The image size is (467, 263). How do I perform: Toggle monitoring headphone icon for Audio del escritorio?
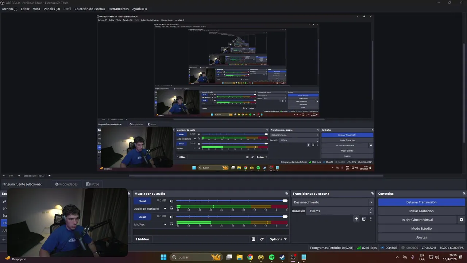click(x=171, y=209)
